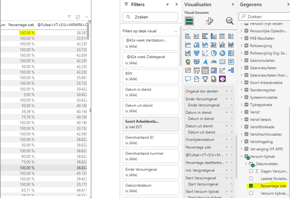Open focus mode on the table visual

78,17
